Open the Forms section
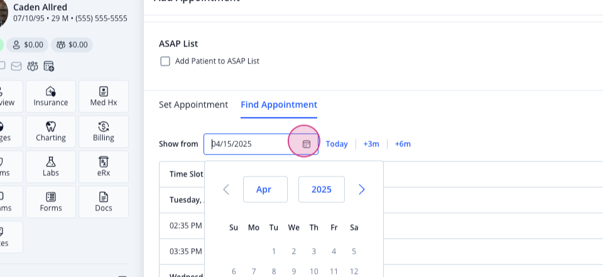The height and width of the screenshot is (277, 603). (x=51, y=202)
